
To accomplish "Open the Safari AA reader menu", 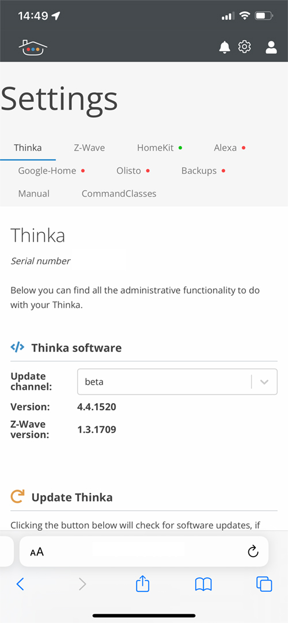I will tap(37, 552).
